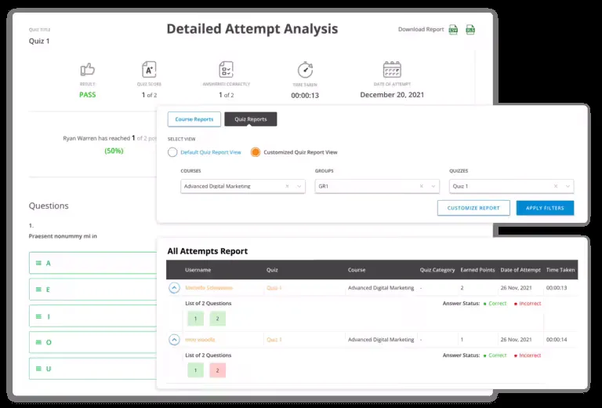Click the green (50%) score text
The width and height of the screenshot is (602, 408).
coord(114,151)
